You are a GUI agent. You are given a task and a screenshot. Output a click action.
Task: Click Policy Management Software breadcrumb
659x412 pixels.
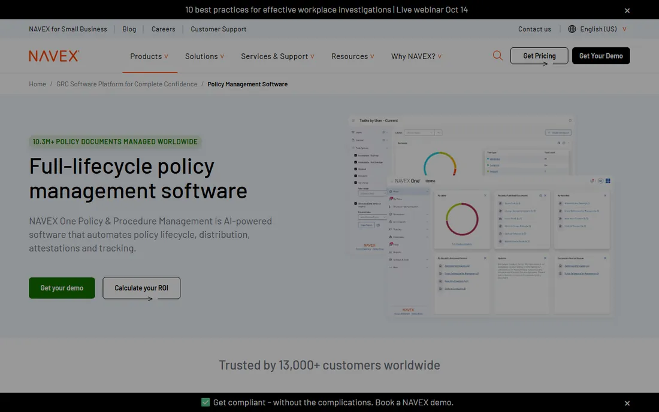tap(247, 84)
